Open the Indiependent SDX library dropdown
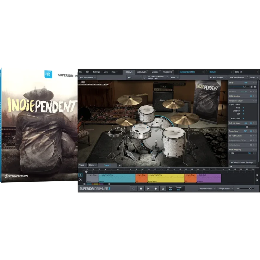 (x=191, y=72)
